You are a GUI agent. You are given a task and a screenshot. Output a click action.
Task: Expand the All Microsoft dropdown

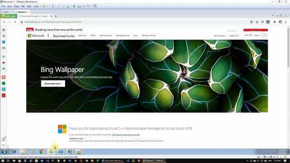click(x=220, y=36)
